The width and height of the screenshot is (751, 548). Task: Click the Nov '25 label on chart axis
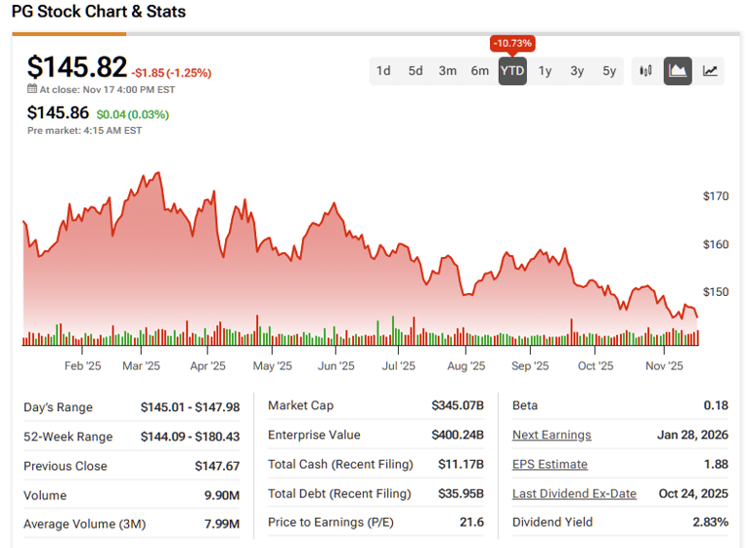(663, 366)
